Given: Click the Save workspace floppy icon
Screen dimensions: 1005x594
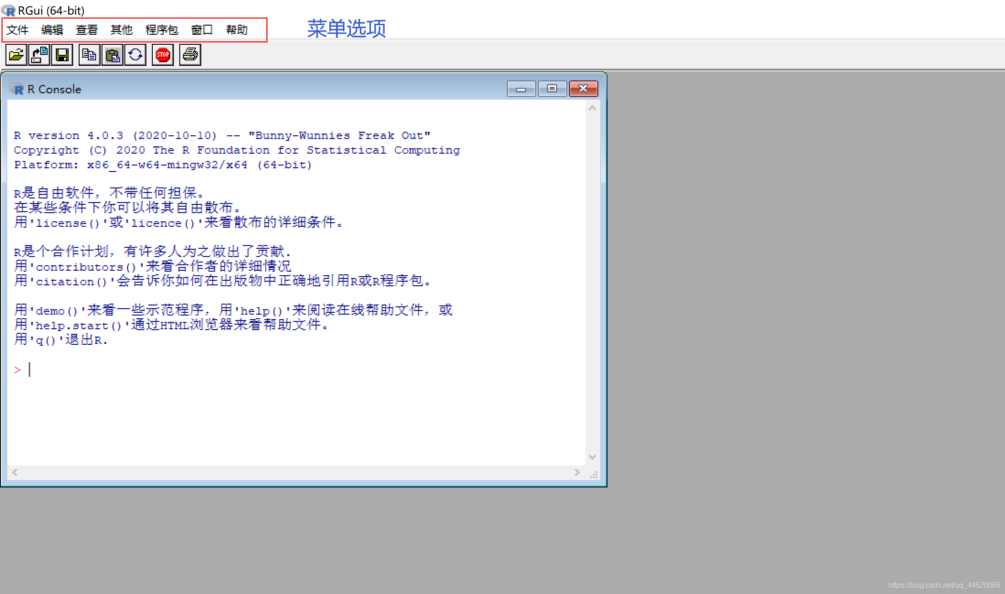Looking at the screenshot, I should (x=62, y=55).
